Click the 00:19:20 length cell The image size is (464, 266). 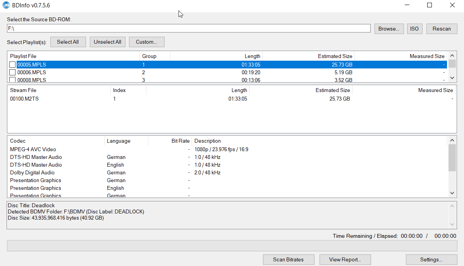click(x=251, y=72)
